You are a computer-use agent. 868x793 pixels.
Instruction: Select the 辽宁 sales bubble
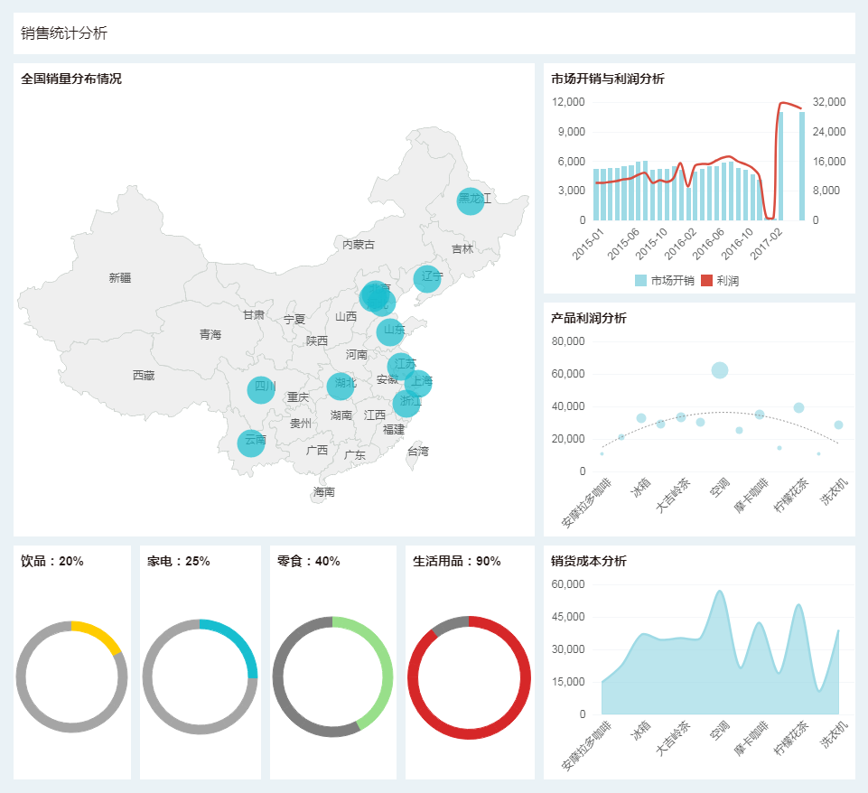point(427,278)
